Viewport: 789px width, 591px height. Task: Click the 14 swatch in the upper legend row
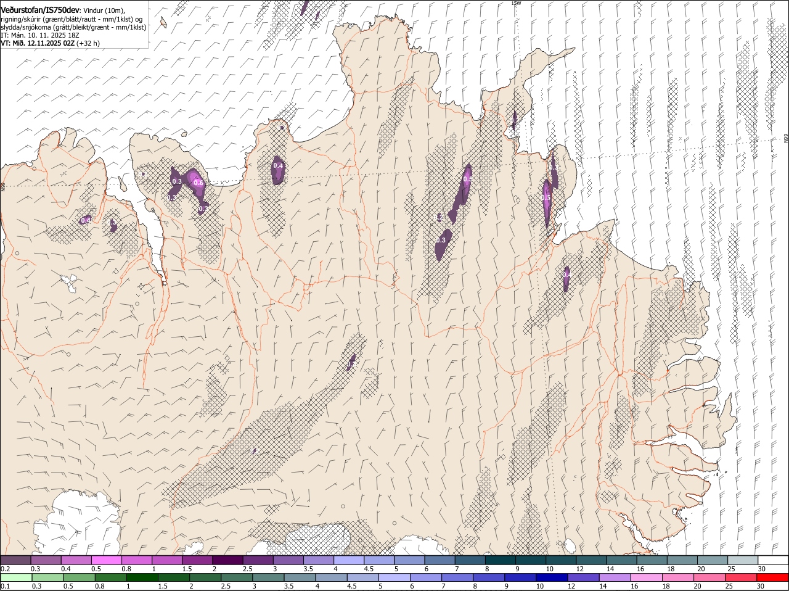(x=621, y=560)
